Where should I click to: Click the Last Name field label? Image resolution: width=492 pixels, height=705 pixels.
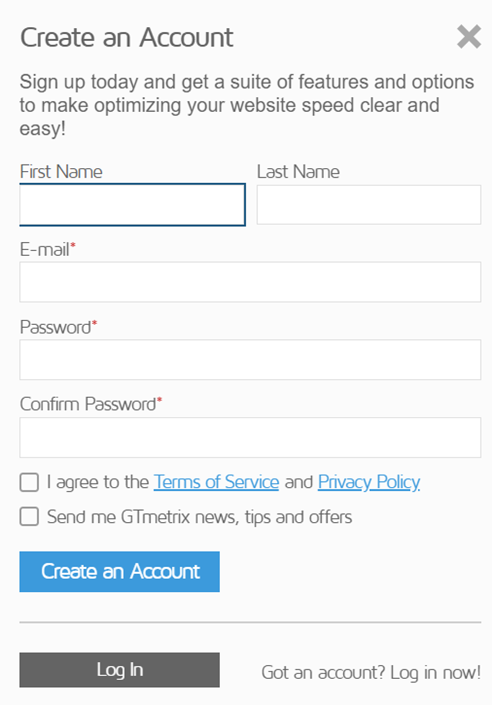[298, 172]
